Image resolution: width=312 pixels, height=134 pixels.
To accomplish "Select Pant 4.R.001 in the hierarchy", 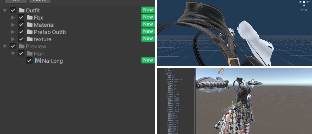I will click(x=174, y=98).
